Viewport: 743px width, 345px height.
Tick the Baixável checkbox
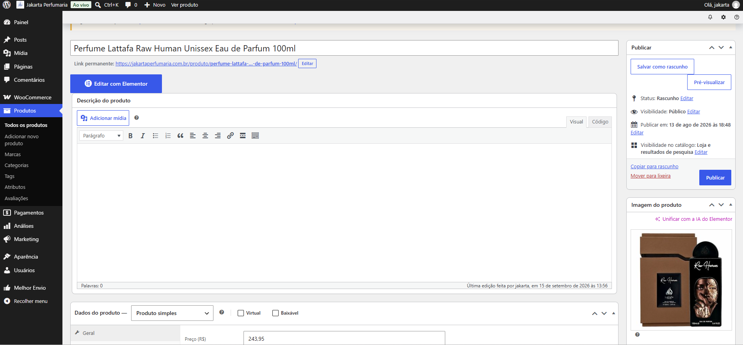[x=276, y=313]
